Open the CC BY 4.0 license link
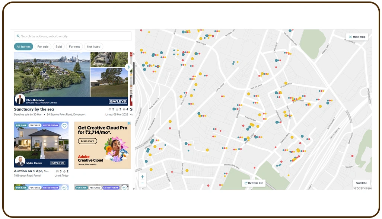Image resolution: width=382 pixels, height=219 pixels. click(x=363, y=189)
